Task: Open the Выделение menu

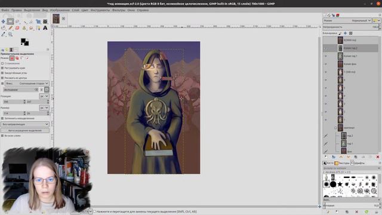Action: [32, 10]
